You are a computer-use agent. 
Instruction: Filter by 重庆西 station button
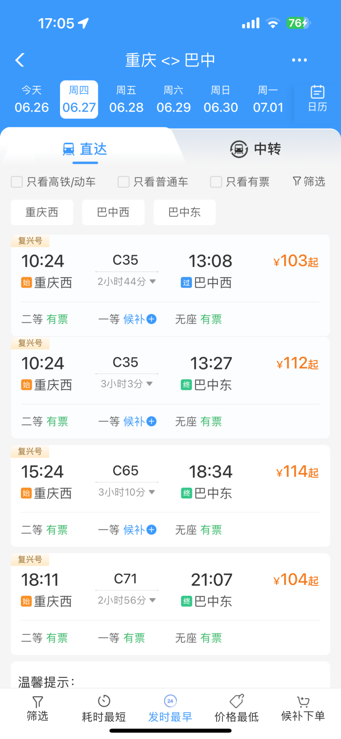coord(42,212)
